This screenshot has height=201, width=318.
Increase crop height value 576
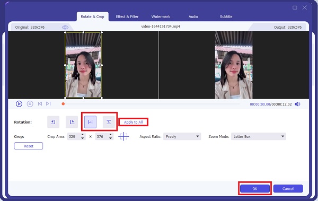coord(111,135)
